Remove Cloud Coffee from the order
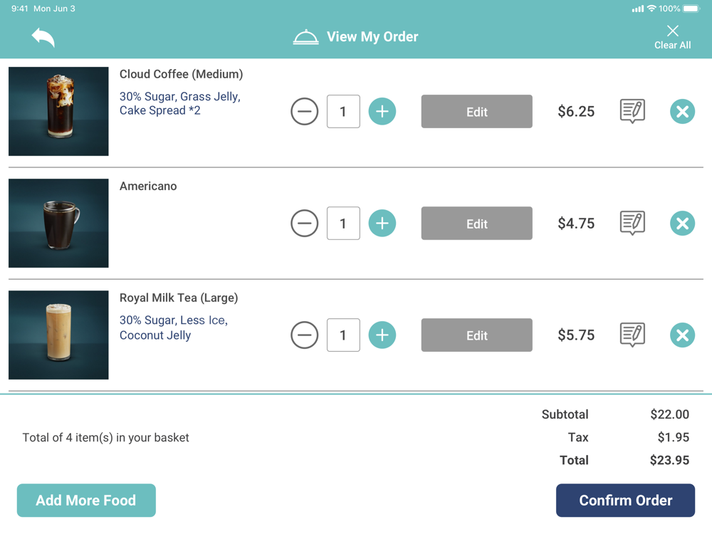 pos(682,111)
